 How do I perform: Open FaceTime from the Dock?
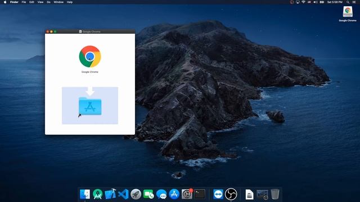148,194
